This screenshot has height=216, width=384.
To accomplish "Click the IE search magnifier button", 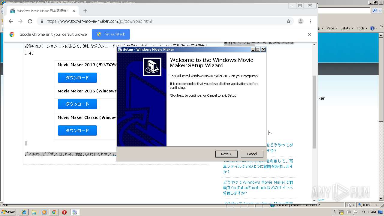I will 374,10.
